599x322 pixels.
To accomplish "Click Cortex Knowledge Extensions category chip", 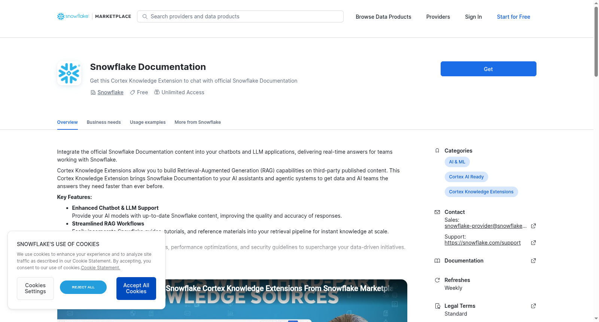I will coord(481,192).
